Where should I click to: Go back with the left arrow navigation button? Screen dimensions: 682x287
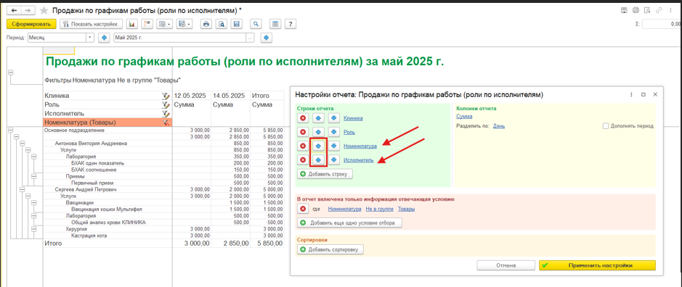(13, 10)
